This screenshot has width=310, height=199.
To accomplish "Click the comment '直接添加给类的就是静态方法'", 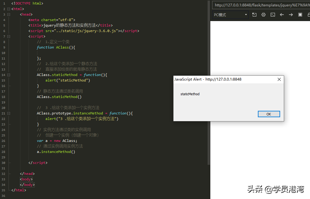I will click(67, 69).
